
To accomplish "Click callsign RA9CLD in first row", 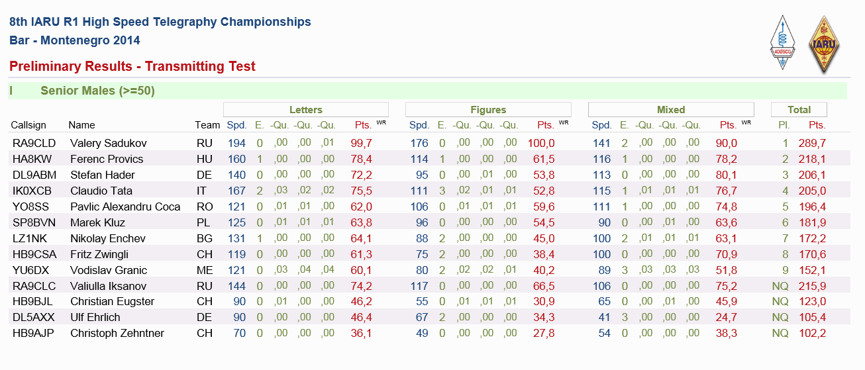I will 34,143.
